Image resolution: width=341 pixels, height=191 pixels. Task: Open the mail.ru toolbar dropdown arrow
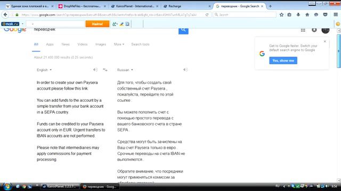pyautogui.click(x=22, y=24)
